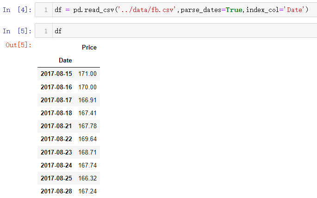The height and width of the screenshot is (198, 317).
Task: Click the Price column header
Action: click(89, 48)
